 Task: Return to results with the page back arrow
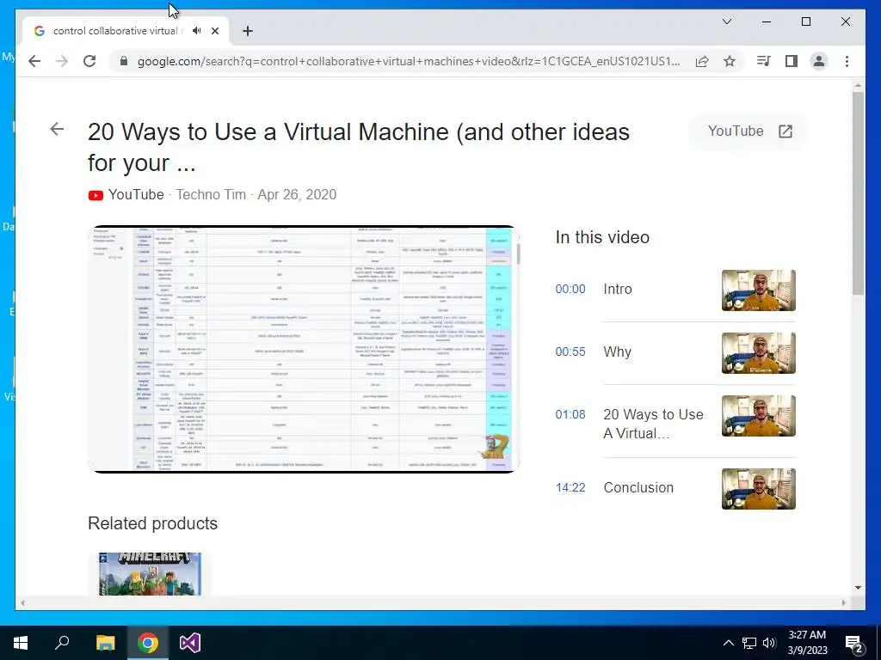click(x=57, y=129)
